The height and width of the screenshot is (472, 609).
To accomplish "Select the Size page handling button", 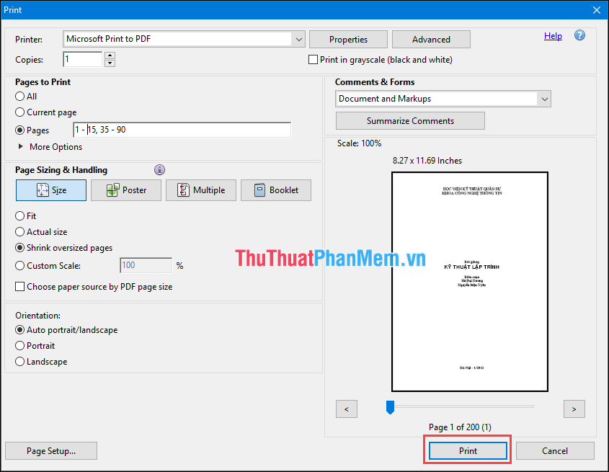I will point(51,190).
